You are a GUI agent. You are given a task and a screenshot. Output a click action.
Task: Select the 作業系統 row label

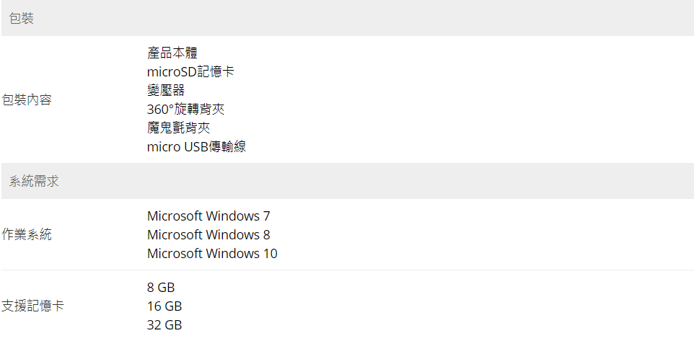pyautogui.click(x=27, y=234)
